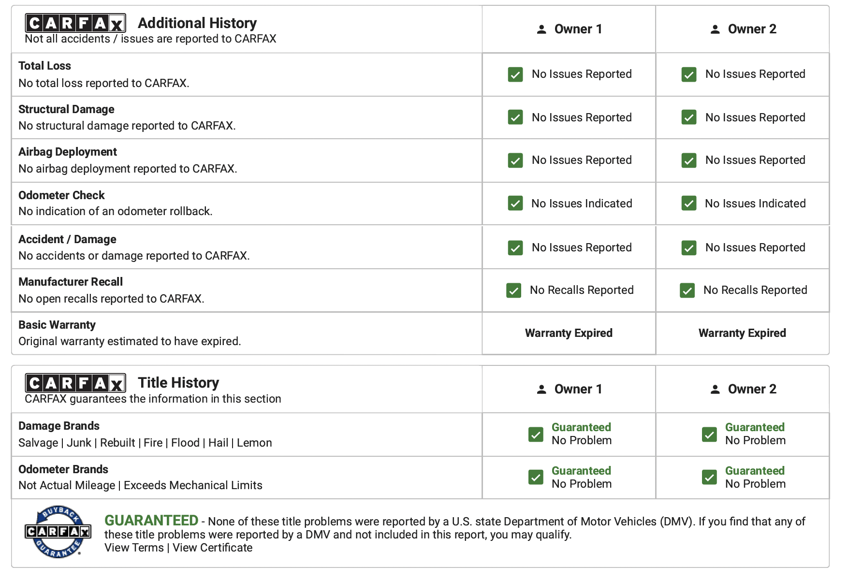
Task: Click Airbag Deployment green check for Owner 2
Action: (689, 160)
